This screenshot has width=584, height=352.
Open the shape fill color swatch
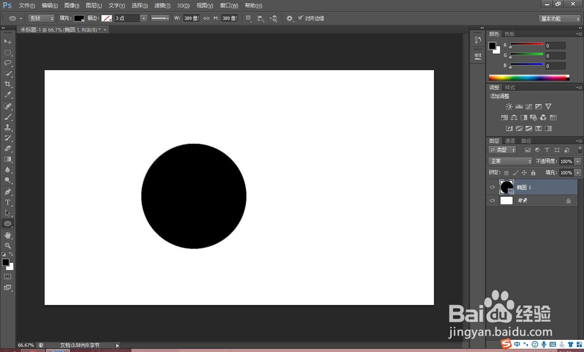[79, 18]
